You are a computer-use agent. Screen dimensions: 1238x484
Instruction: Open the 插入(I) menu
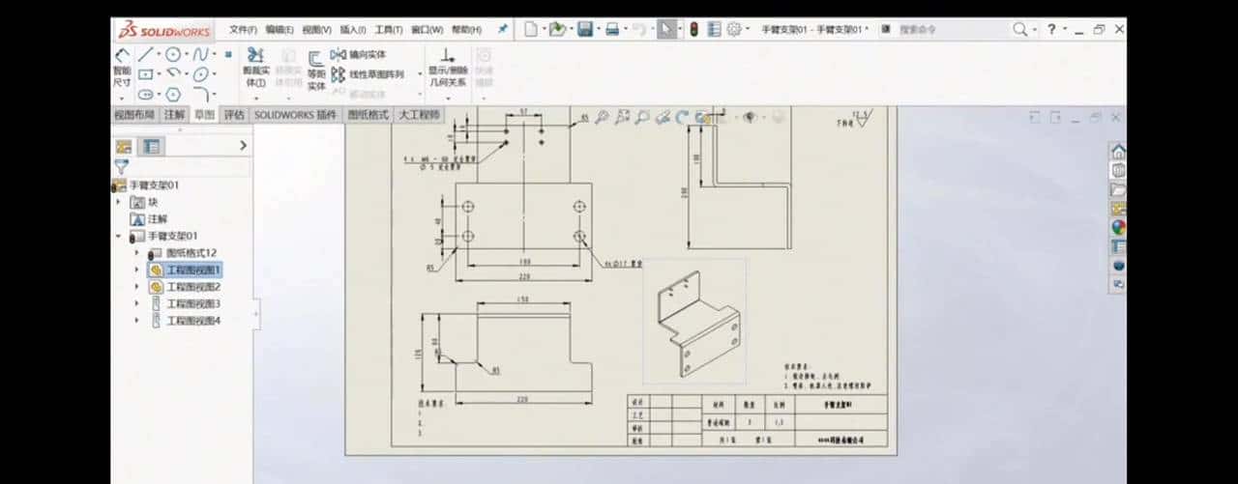point(353,30)
